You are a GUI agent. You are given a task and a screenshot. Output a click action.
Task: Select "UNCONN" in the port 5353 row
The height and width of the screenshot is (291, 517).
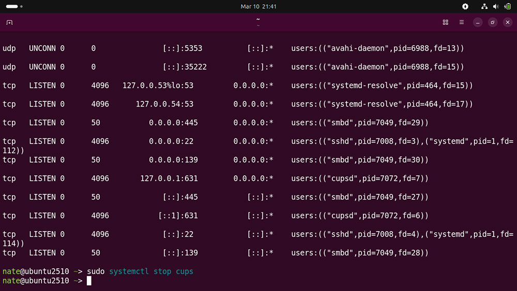(x=42, y=48)
